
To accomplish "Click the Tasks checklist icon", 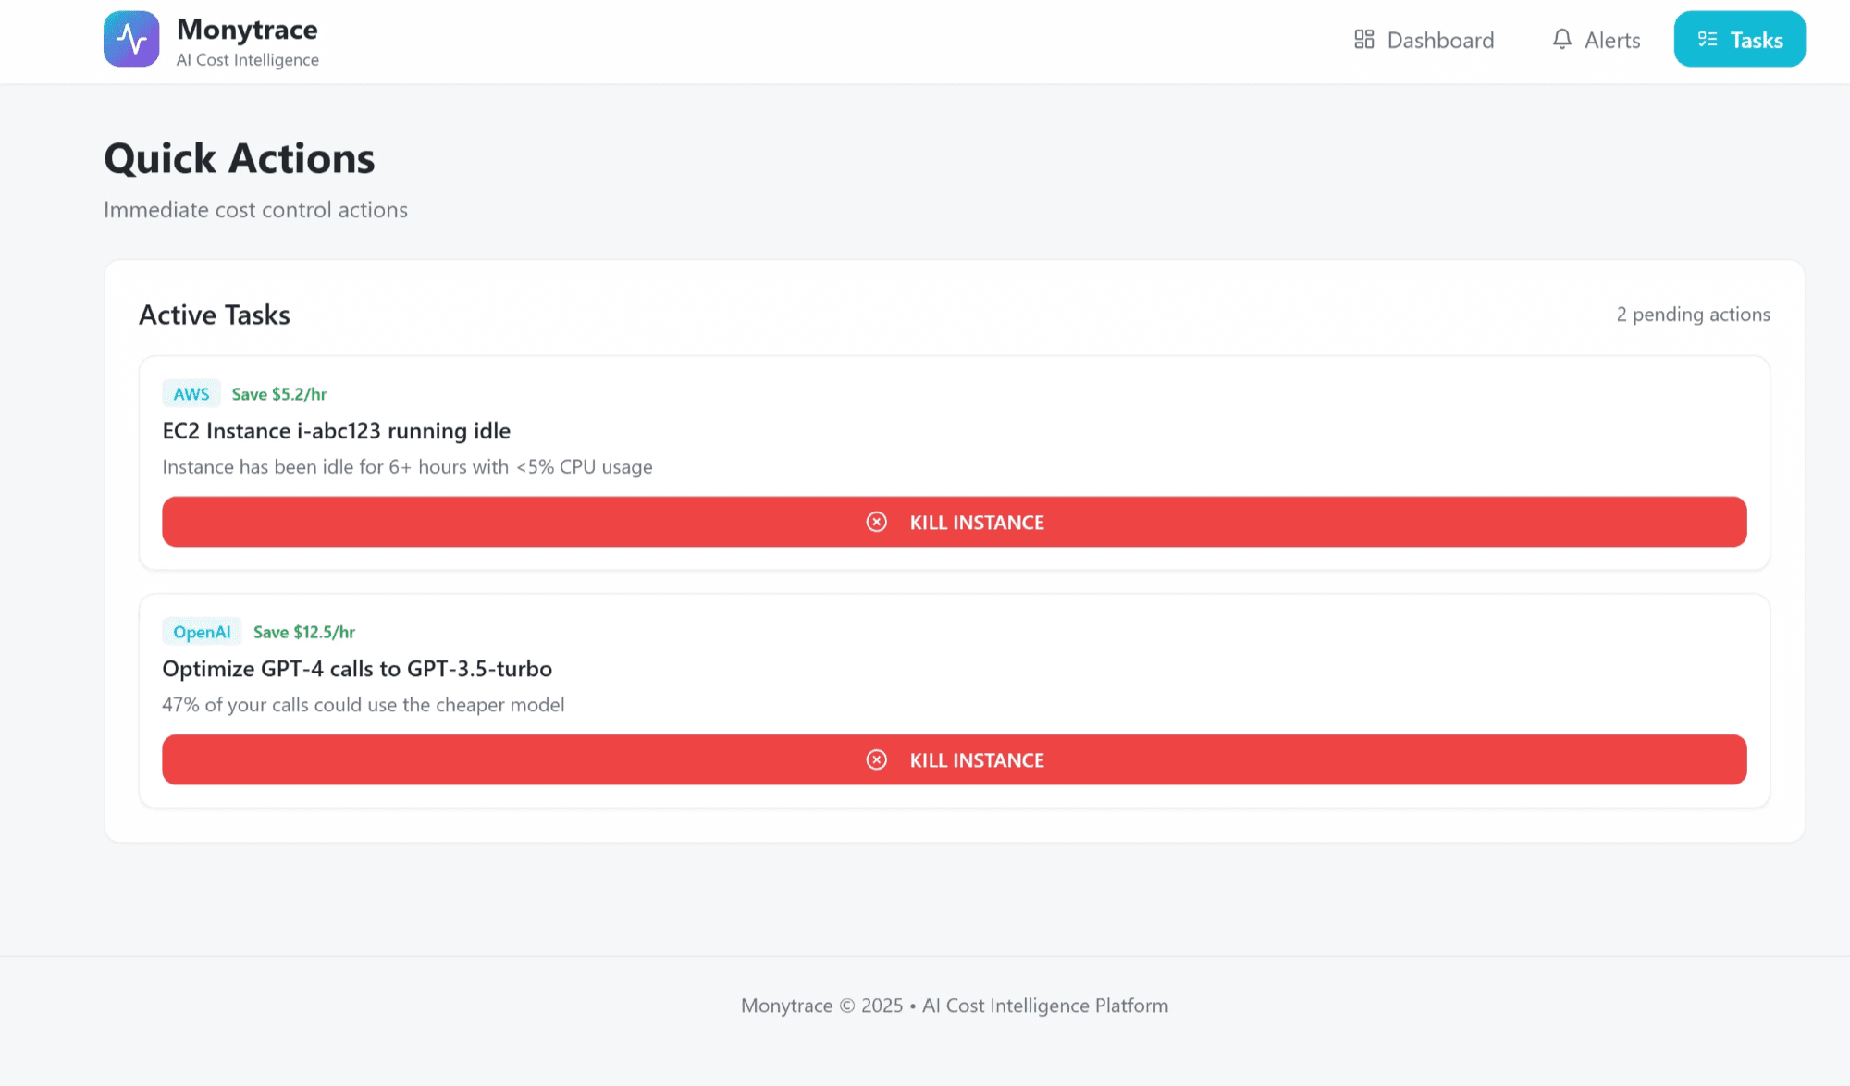I will point(1708,40).
